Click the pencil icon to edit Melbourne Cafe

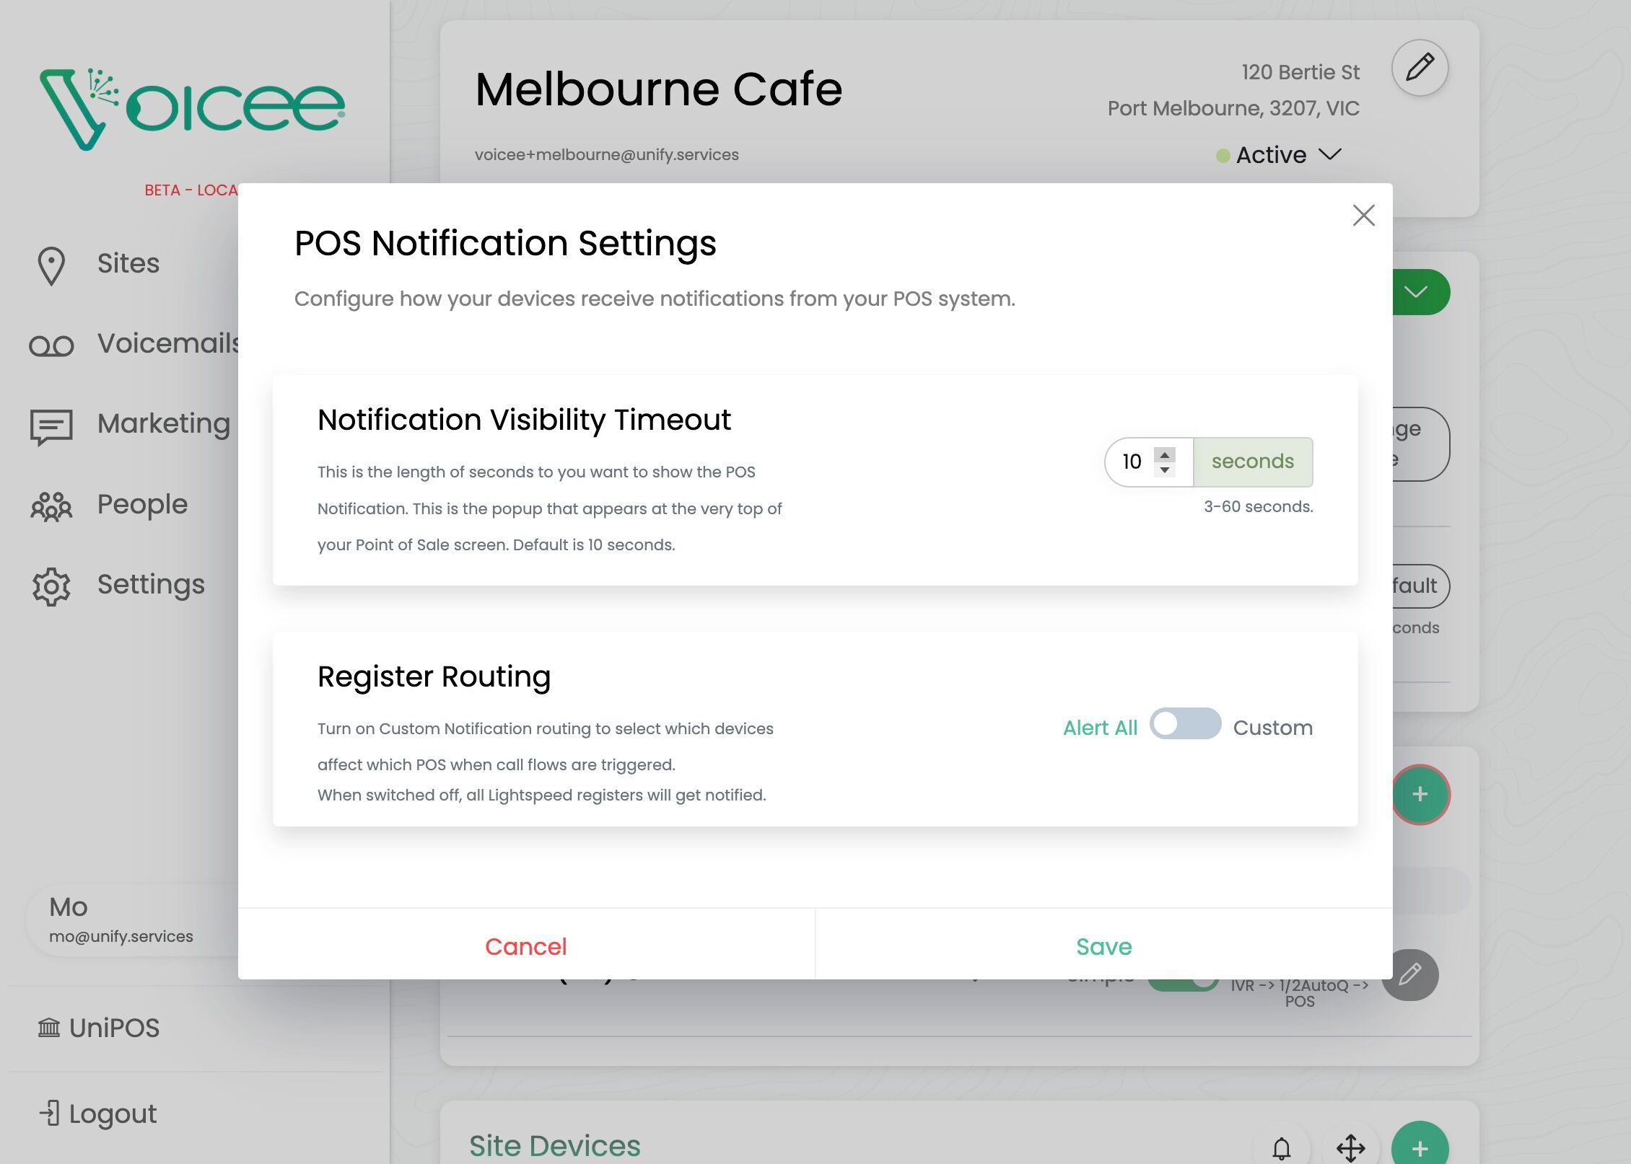1420,68
